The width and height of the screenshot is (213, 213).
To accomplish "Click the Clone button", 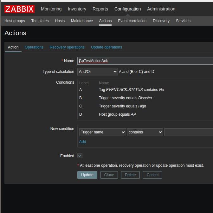I will tap(109, 175).
